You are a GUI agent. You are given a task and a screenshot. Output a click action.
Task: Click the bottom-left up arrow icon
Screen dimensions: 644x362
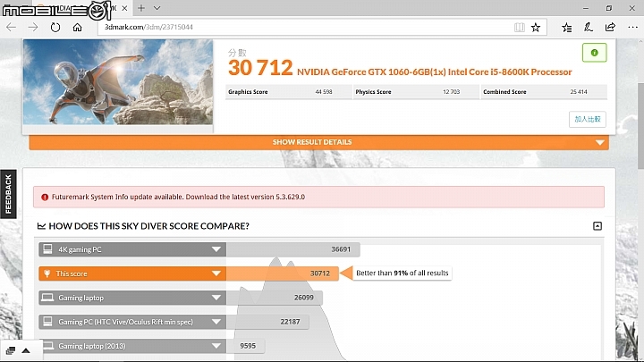(26, 350)
